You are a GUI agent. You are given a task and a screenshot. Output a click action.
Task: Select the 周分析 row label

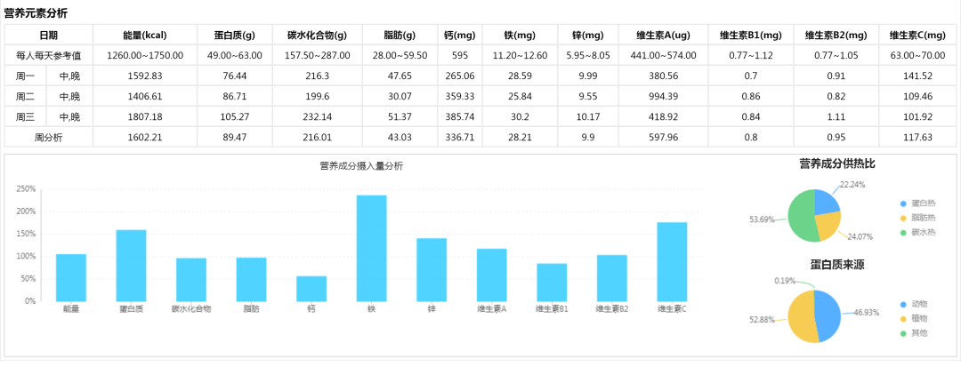click(x=48, y=137)
